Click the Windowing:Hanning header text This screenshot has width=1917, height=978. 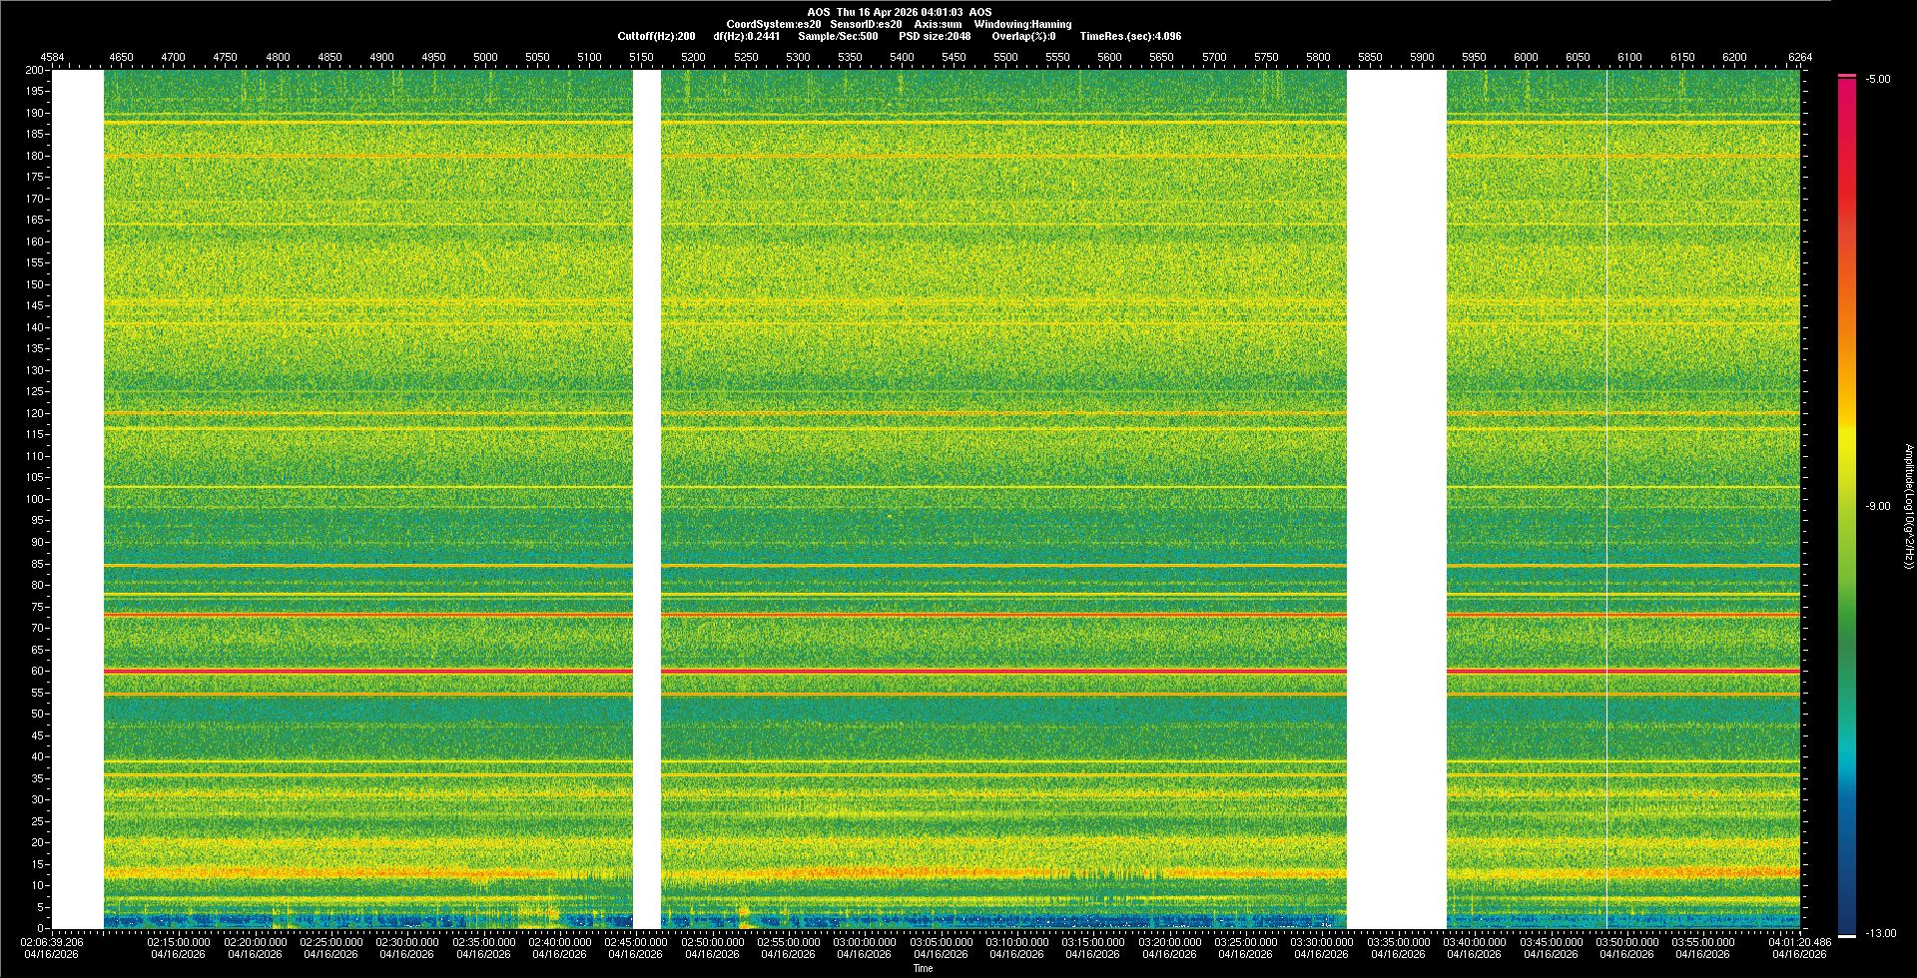[1022, 24]
